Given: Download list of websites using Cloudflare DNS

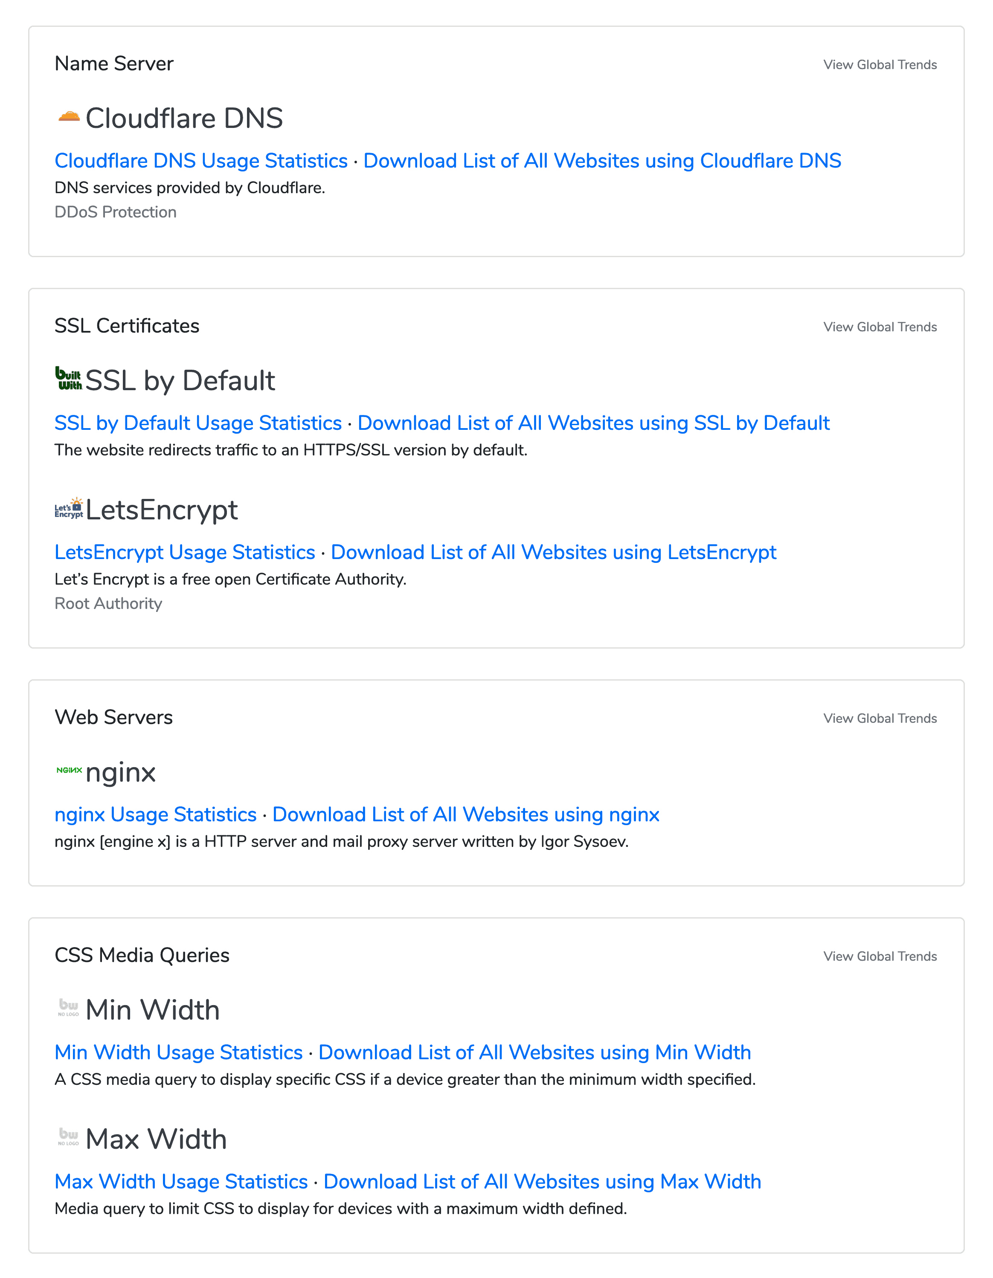Looking at the screenshot, I should click(x=602, y=160).
